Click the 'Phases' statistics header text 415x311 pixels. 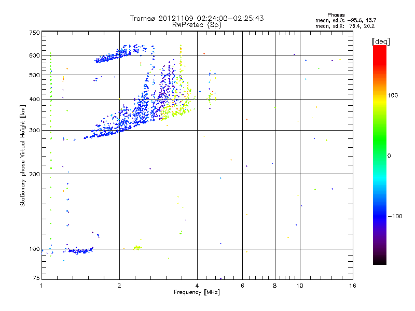336,15
